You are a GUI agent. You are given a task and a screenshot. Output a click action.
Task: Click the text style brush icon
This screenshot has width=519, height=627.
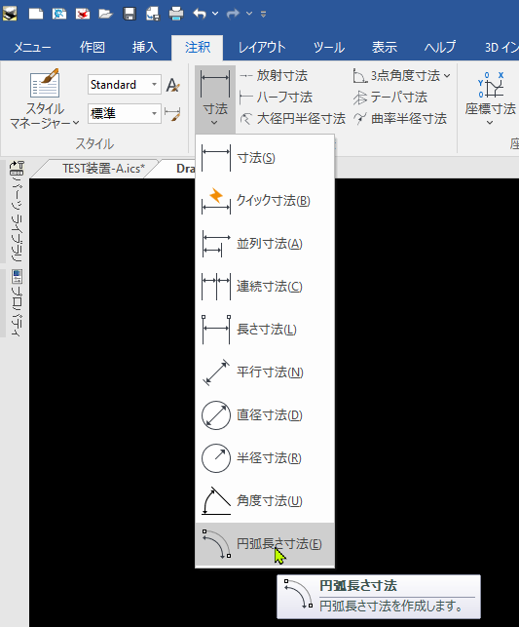pos(173,85)
